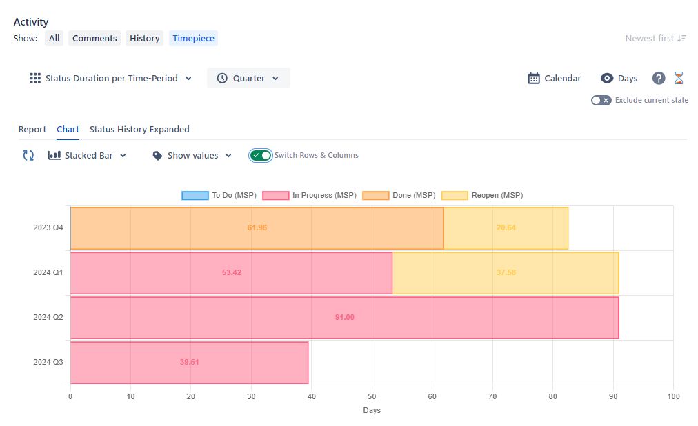Click the grid icon before Status Duration
Image resolution: width=698 pixels, height=426 pixels.
click(34, 78)
